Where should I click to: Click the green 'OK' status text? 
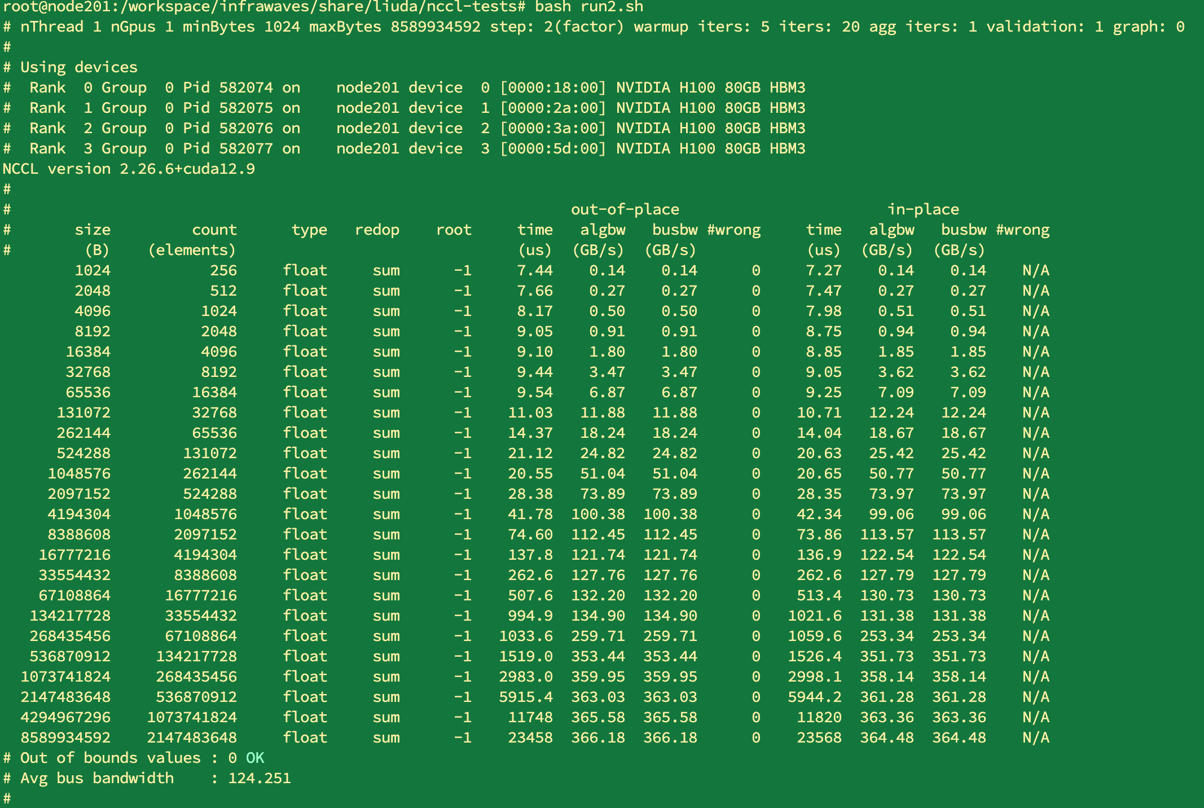tap(255, 758)
